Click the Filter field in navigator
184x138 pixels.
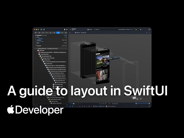(x=50, y=105)
